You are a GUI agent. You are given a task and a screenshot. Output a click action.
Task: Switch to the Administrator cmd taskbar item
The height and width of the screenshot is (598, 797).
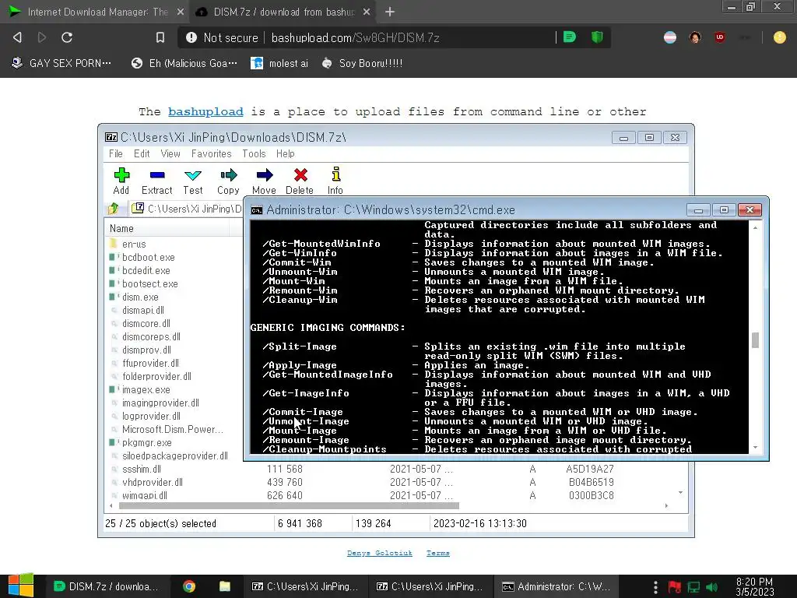[556, 586]
